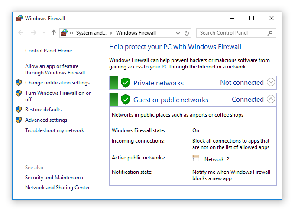Viewport: 298px width, 217px height.
Task: Click the green shield beside Guest or public networks
Action: [x=126, y=100]
